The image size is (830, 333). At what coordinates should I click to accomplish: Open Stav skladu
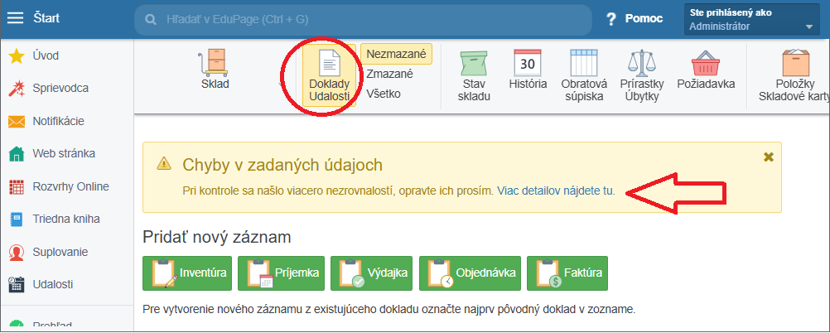point(474,75)
